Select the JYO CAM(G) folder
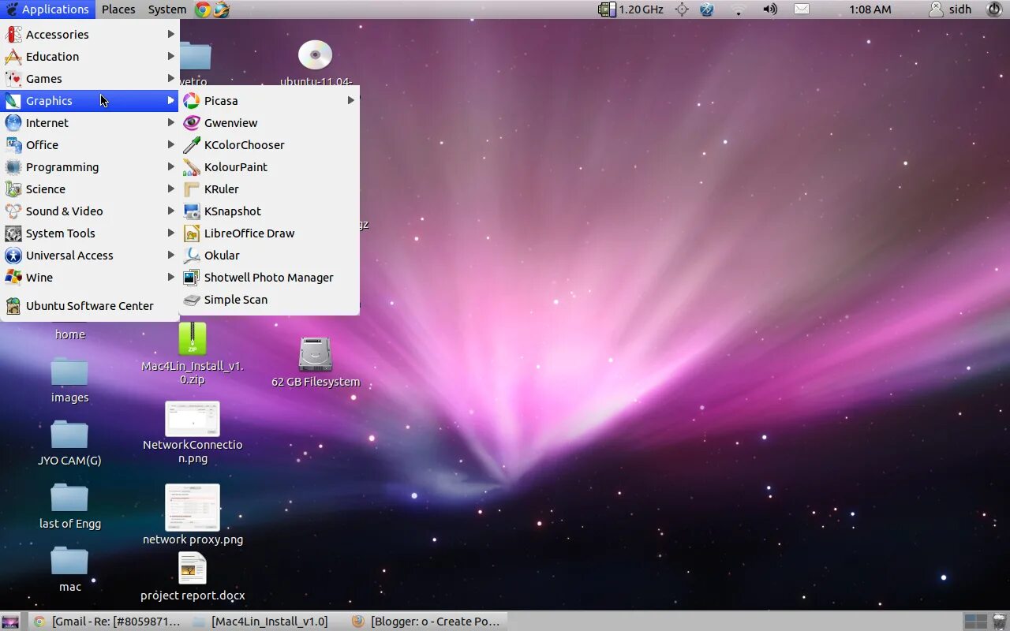This screenshot has height=631, width=1010. [x=69, y=434]
